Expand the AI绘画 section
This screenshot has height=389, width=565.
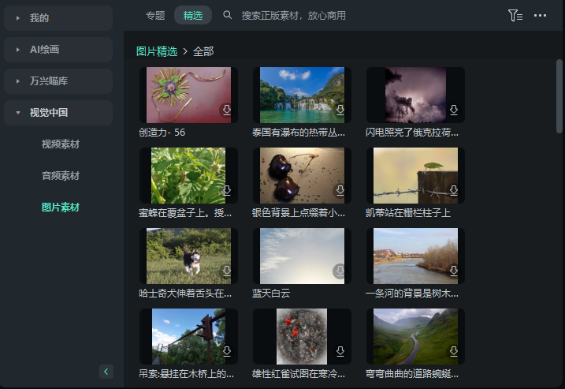(x=58, y=50)
